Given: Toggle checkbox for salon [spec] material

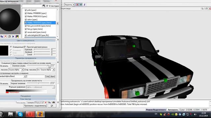Looking at the screenshot, I should tap(26, 20).
